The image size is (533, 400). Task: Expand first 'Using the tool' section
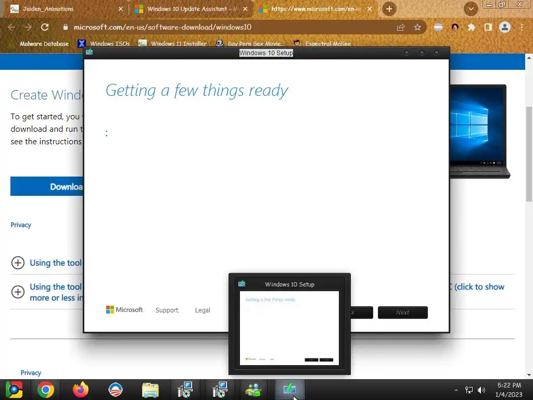click(x=18, y=263)
